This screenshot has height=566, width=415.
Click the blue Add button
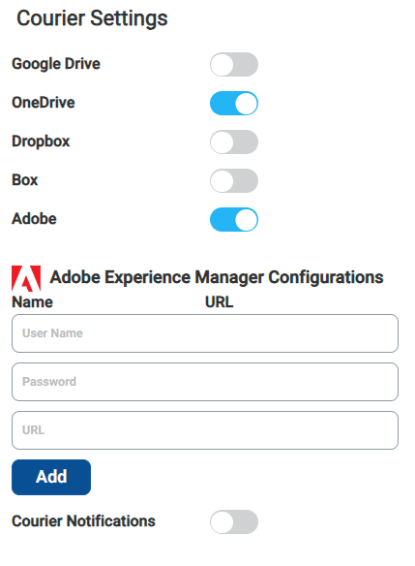tap(51, 477)
